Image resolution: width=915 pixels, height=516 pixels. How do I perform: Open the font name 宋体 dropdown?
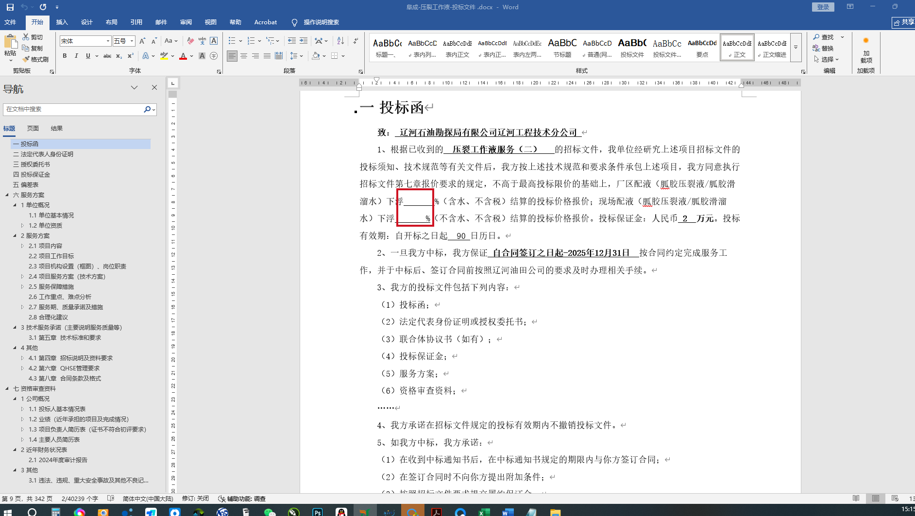[x=108, y=41]
